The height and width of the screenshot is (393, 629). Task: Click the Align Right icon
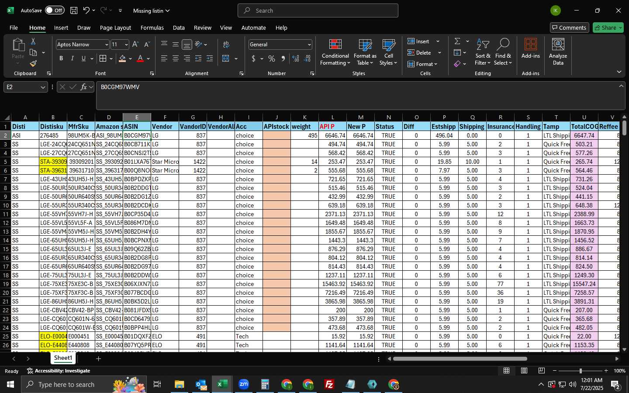pos(187,59)
